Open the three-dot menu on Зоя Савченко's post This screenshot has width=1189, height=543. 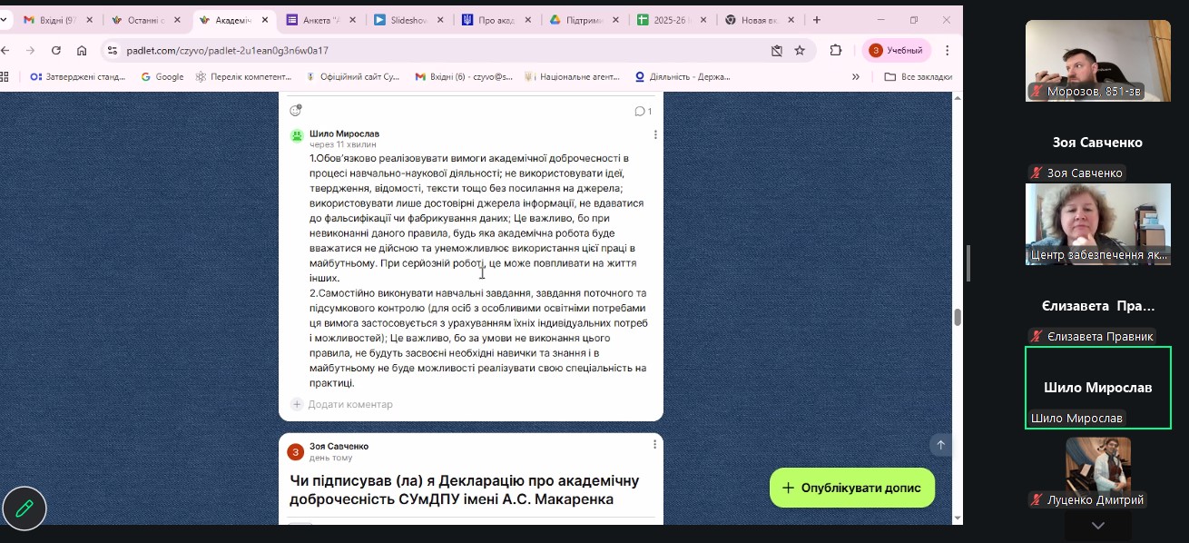pos(655,445)
